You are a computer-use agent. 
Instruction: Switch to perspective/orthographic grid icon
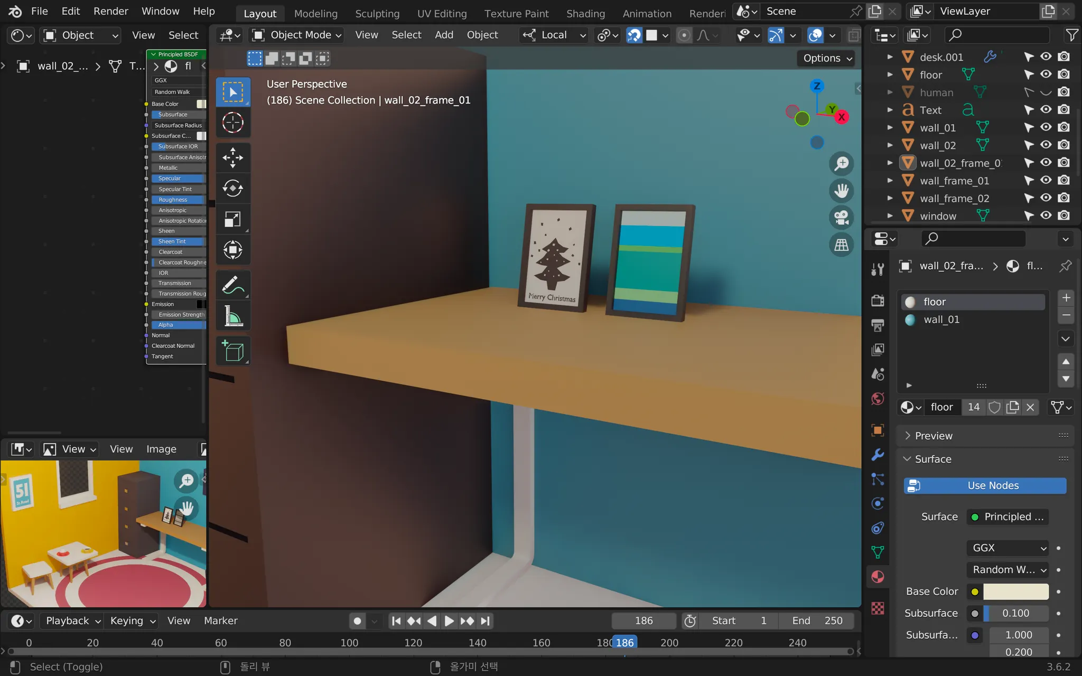(841, 245)
